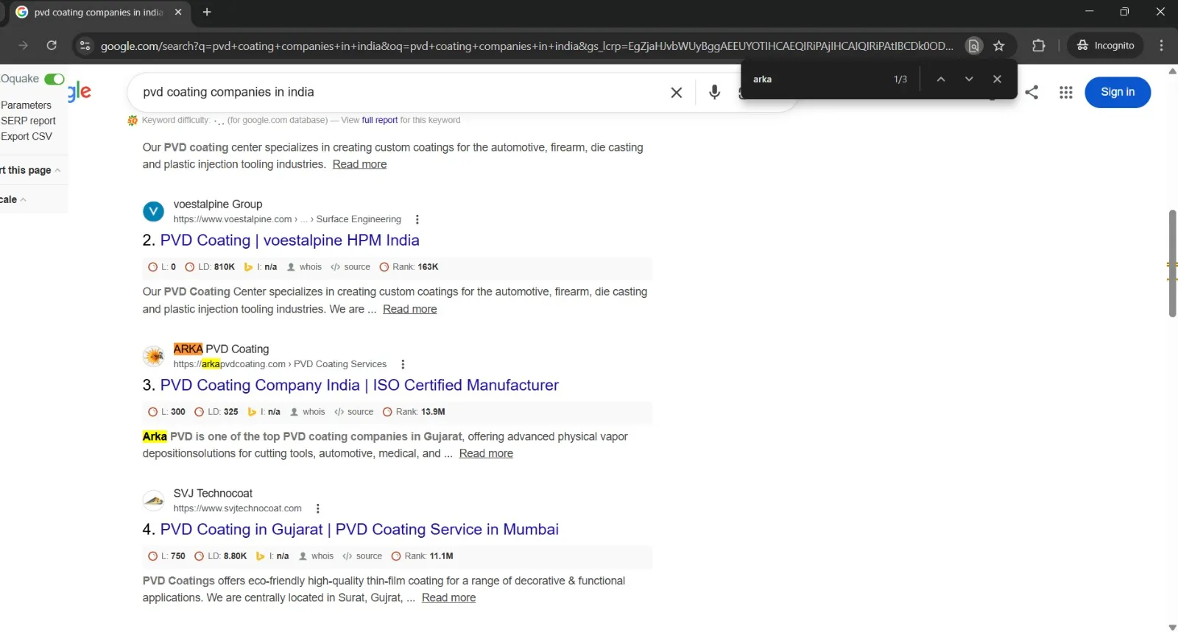
Task: Toggle the SEOquake switch off
Action: pyautogui.click(x=54, y=79)
